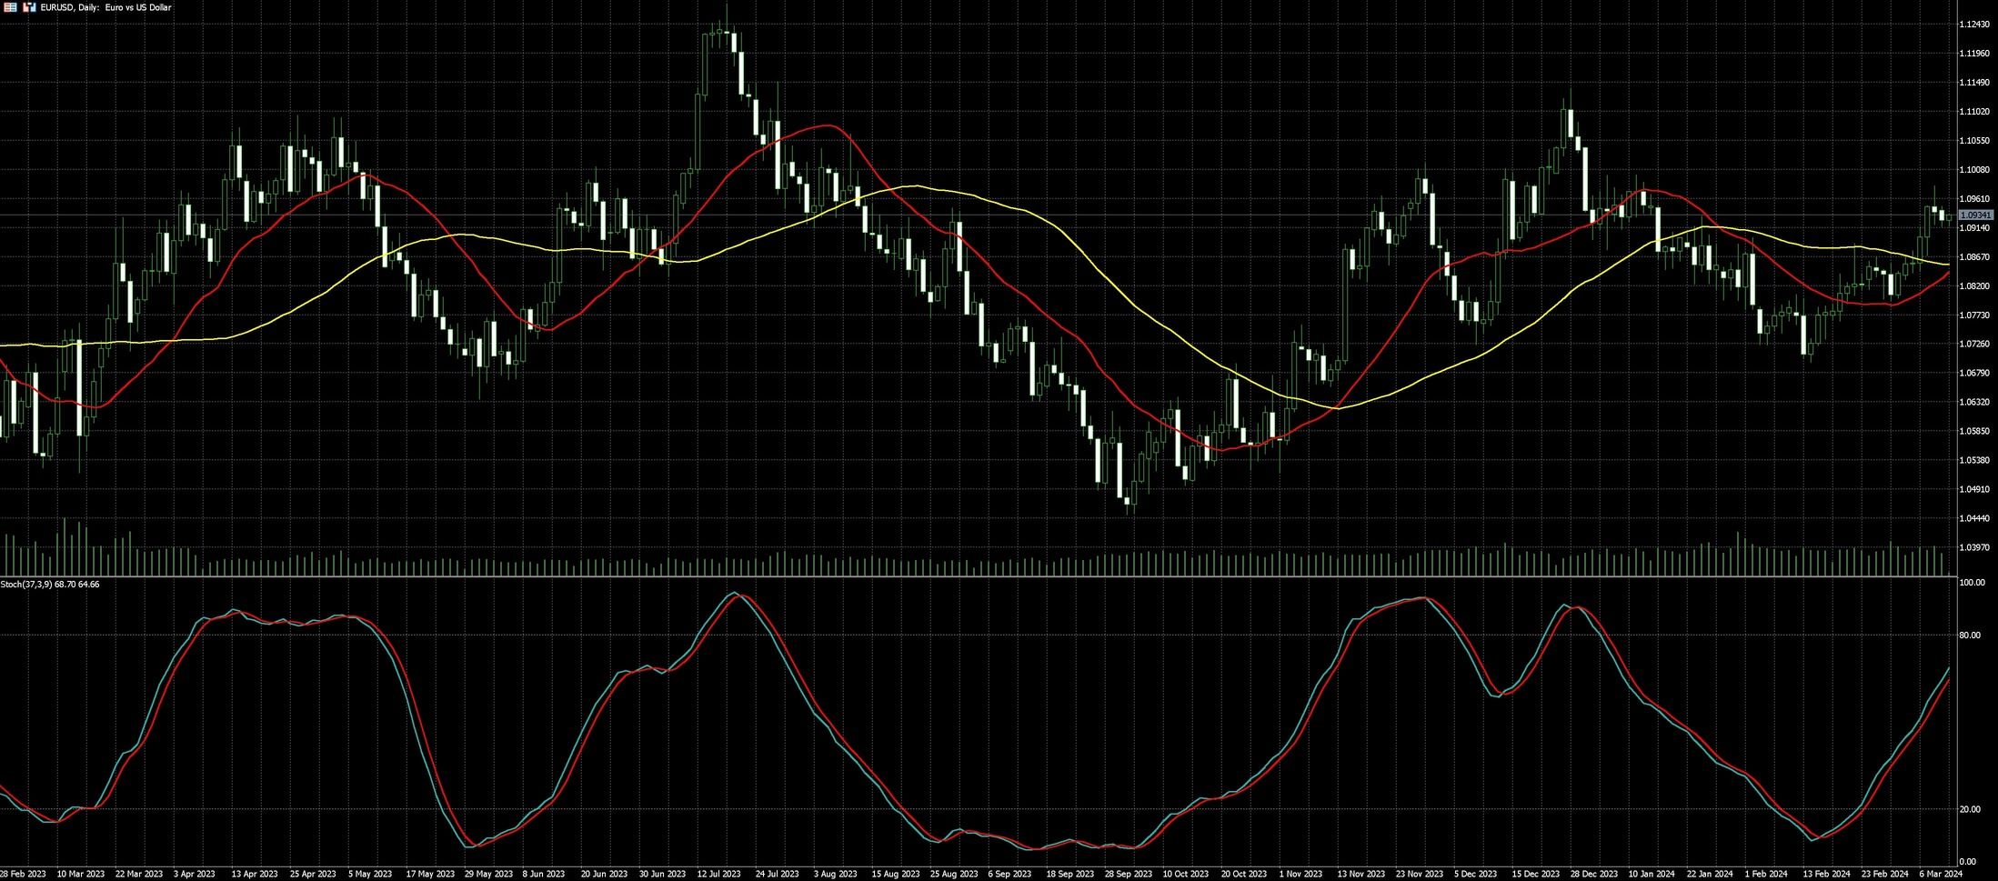Click the 1.06320 price scale label
This screenshot has height=881, width=1998.
[x=1973, y=402]
